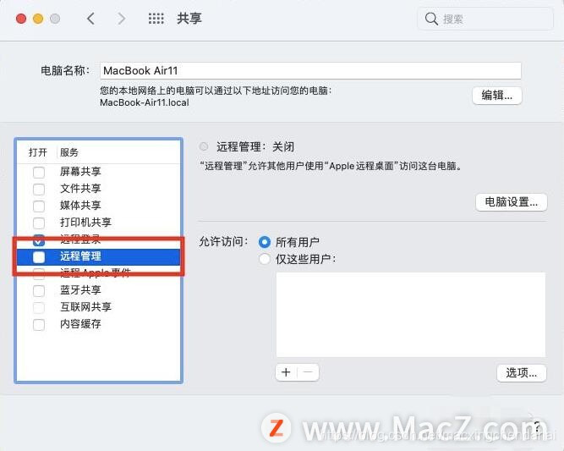
Task: Go back with the left chevron
Action: pyautogui.click(x=90, y=19)
